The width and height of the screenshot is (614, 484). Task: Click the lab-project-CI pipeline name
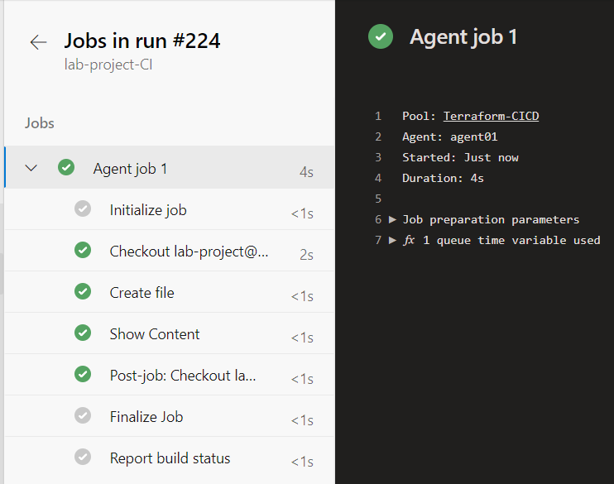[108, 65]
